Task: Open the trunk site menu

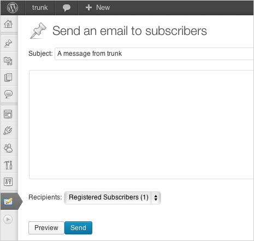Action: point(40,8)
